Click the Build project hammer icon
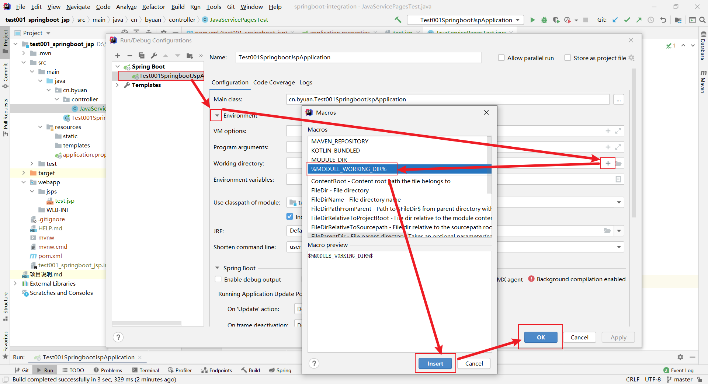The width and height of the screenshot is (708, 384). point(398,20)
